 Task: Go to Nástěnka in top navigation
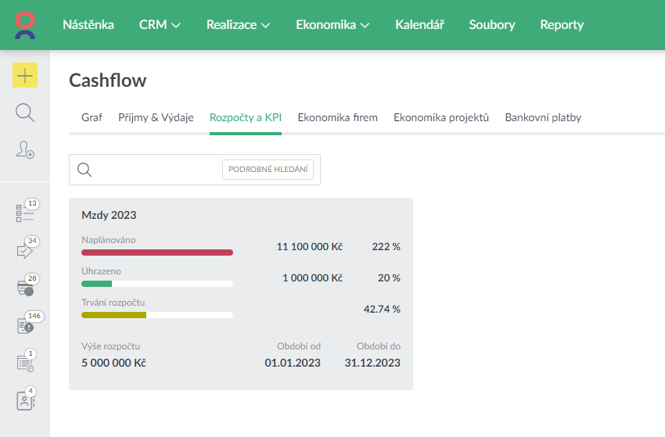coord(88,25)
